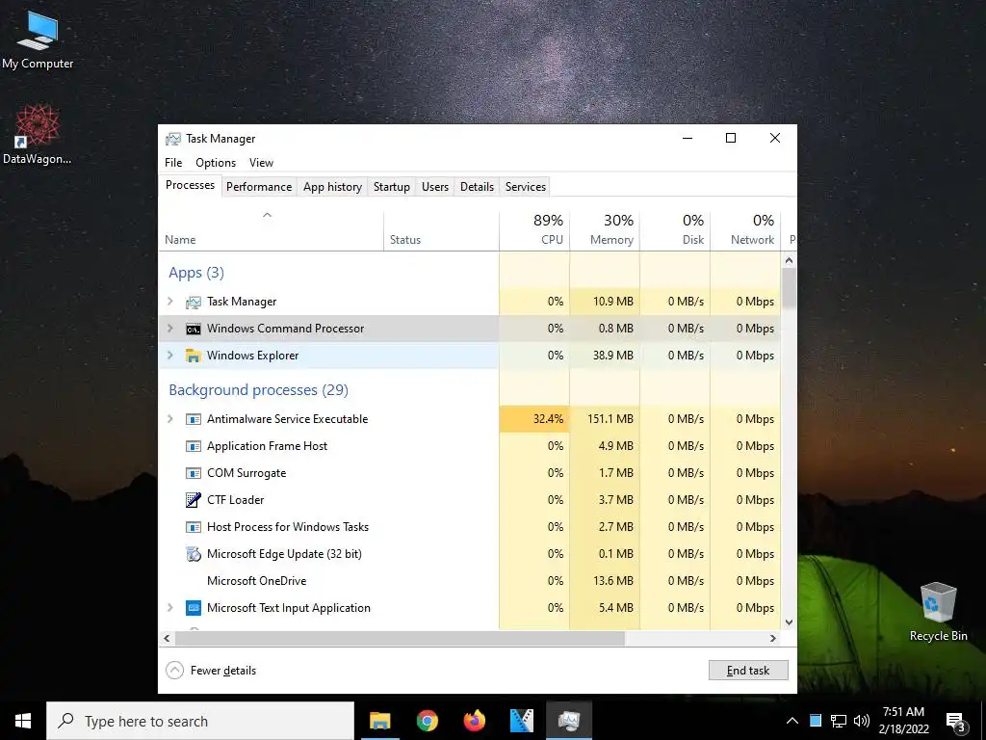The image size is (986, 740).
Task: Click the Application Frame Host icon
Action: (193, 446)
